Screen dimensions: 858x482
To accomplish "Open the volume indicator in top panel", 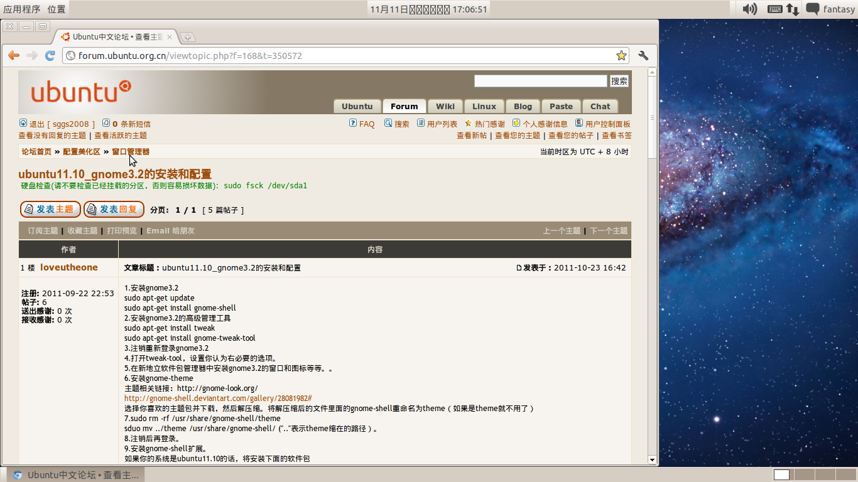I will click(x=750, y=9).
